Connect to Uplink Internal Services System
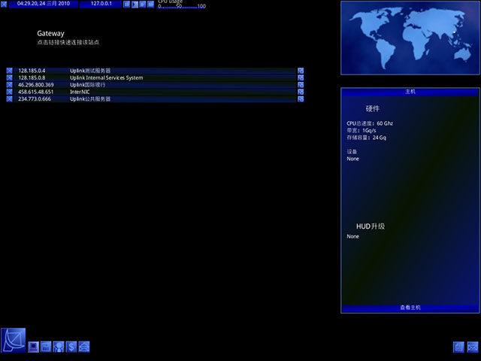The height and width of the screenshot is (361, 481). tap(155, 77)
